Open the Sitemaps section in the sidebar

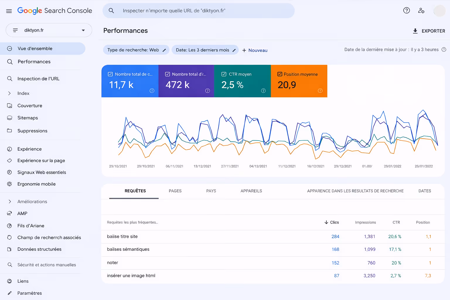coord(28,118)
